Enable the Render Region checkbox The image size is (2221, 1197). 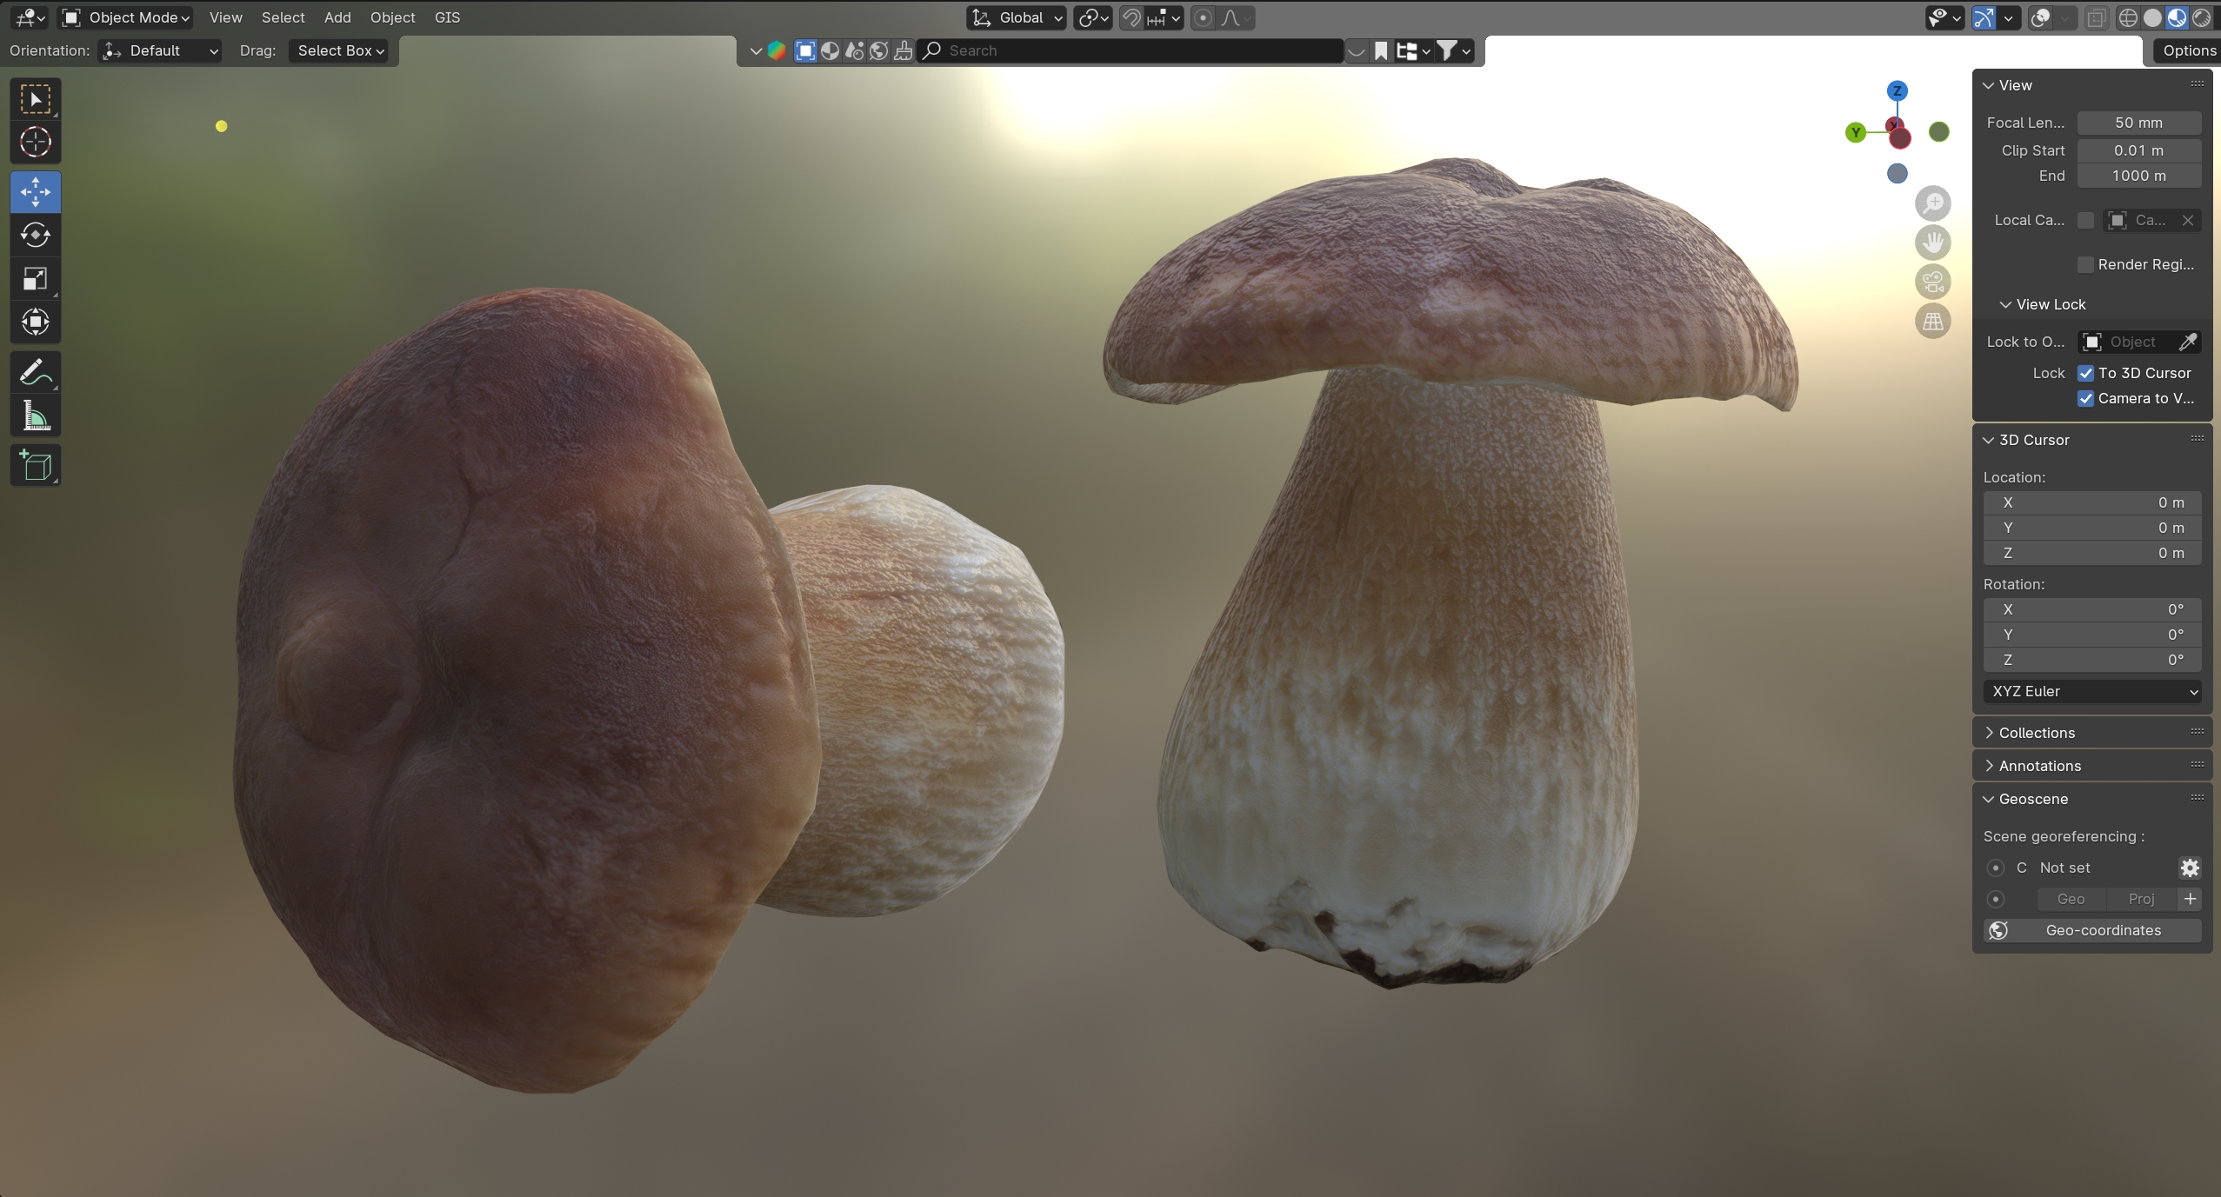(2085, 264)
